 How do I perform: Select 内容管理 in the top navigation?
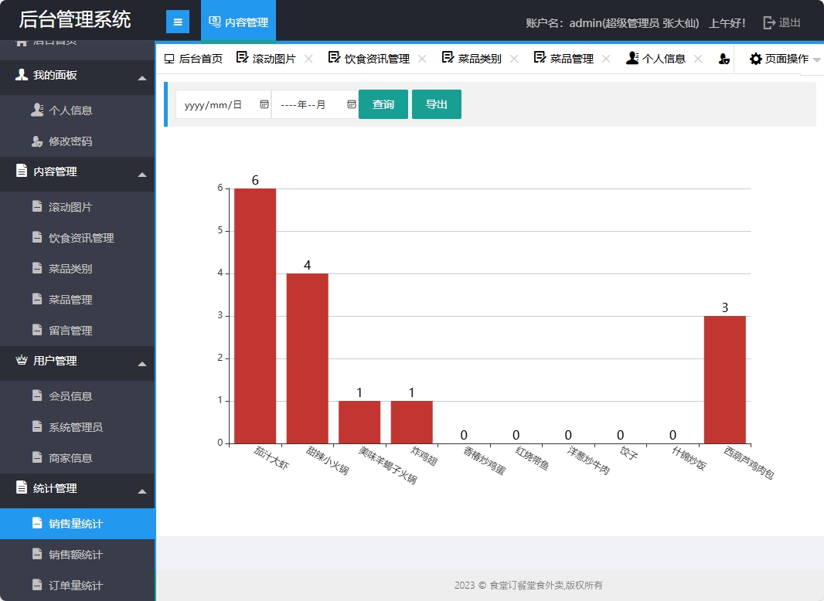(x=238, y=22)
